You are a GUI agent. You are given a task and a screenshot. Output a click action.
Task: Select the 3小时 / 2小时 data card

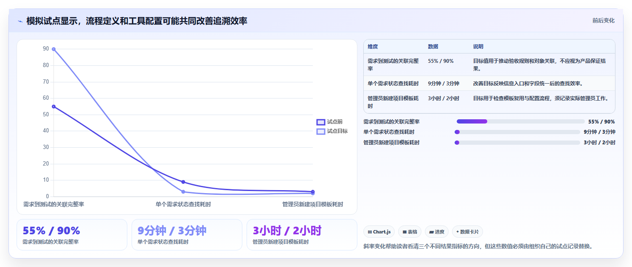tap(302, 235)
